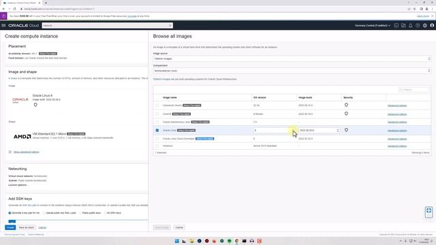
Task: Select Upload public key files option
Action: click(x=44, y=213)
